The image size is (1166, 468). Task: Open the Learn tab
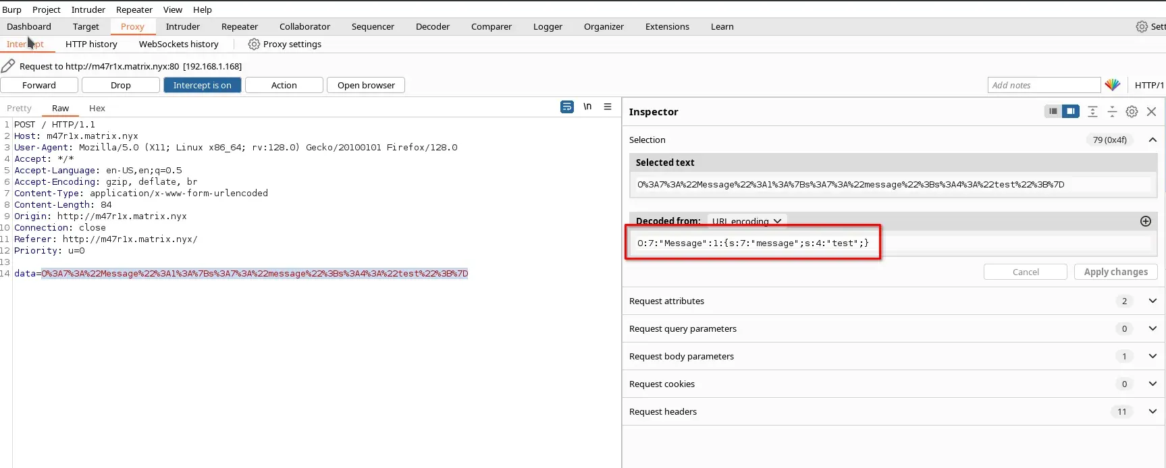tap(722, 26)
